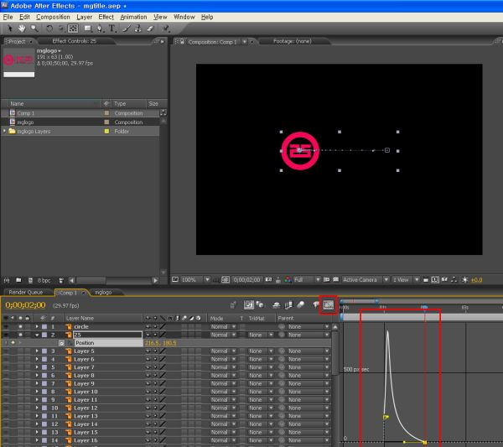Expand Layer 5 properties
The width and height of the screenshot is (503, 447).
click(37, 351)
